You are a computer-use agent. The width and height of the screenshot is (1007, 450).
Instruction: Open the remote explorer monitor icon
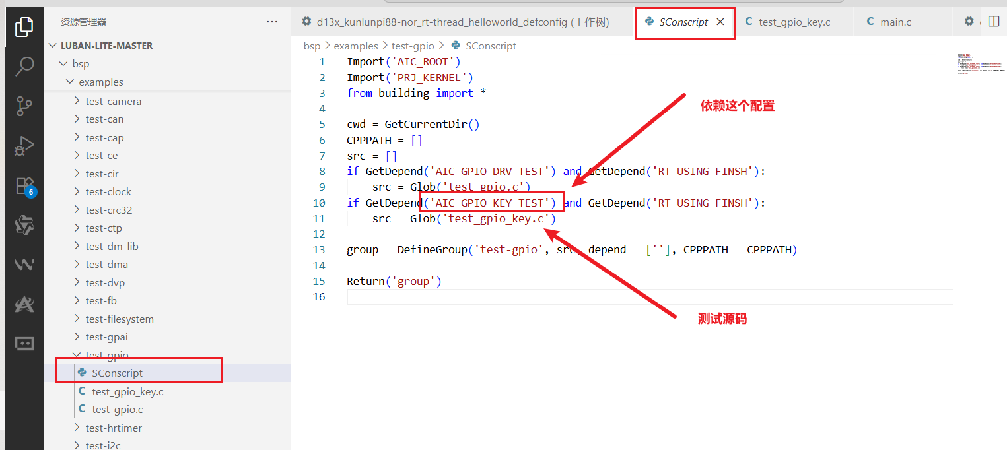pos(24,343)
